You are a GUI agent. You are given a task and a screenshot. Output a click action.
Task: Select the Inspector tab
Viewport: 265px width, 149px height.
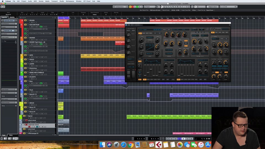(x=4, y=17)
